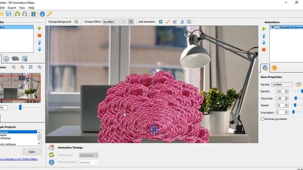Click the blue reflection animation icon
The image size is (303, 170).
[182, 22]
